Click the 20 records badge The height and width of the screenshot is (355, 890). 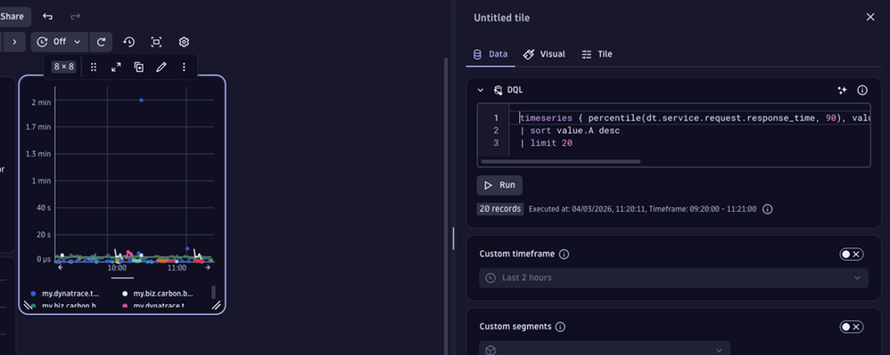500,209
